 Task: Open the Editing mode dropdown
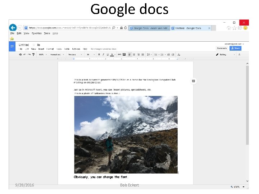tap(225, 55)
